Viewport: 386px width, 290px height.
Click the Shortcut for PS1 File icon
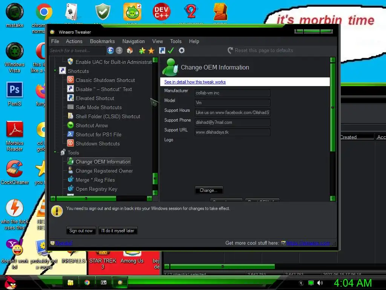[70, 134]
